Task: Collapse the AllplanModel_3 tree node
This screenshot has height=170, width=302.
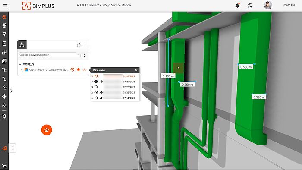Action: tap(22, 70)
